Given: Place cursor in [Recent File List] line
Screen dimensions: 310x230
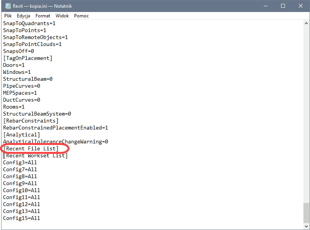Looking at the screenshot, I should (31, 148).
